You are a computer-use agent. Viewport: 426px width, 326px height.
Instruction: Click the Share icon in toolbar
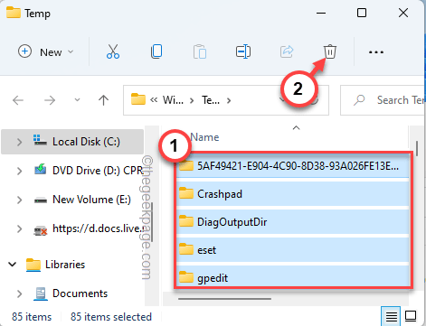pos(287,51)
